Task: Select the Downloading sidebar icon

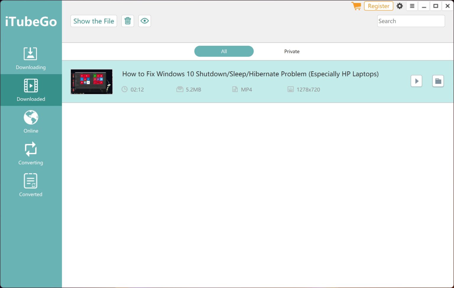Action: point(31,54)
